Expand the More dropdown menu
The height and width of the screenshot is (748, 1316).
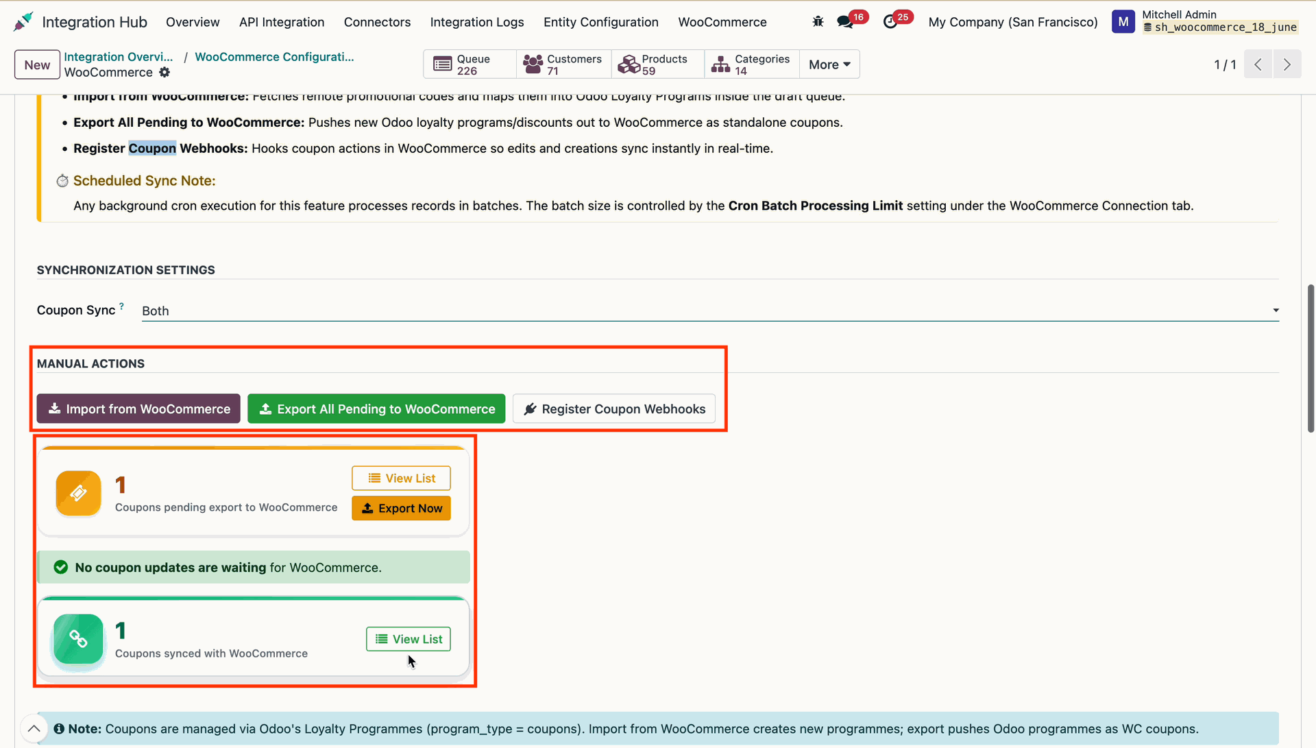829,64
